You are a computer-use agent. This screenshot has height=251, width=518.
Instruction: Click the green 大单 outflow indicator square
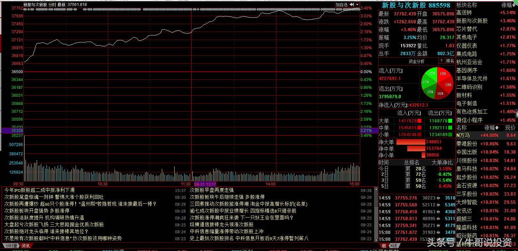(x=450, y=121)
